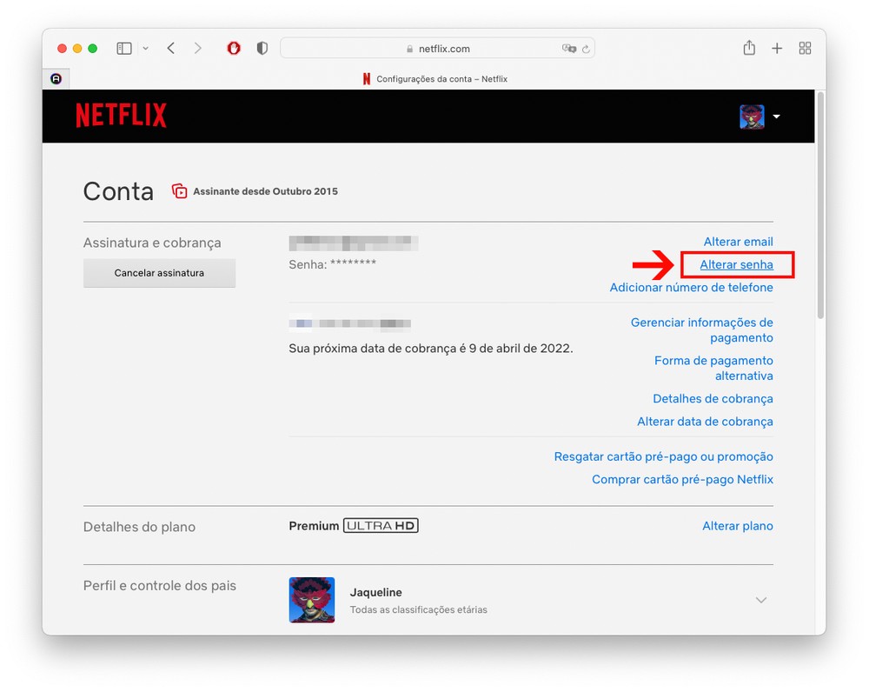869x692 pixels.
Task: Click the Cancelar assinatura button
Action: [159, 273]
